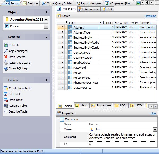Click Address row table icon

pos(70,27)
